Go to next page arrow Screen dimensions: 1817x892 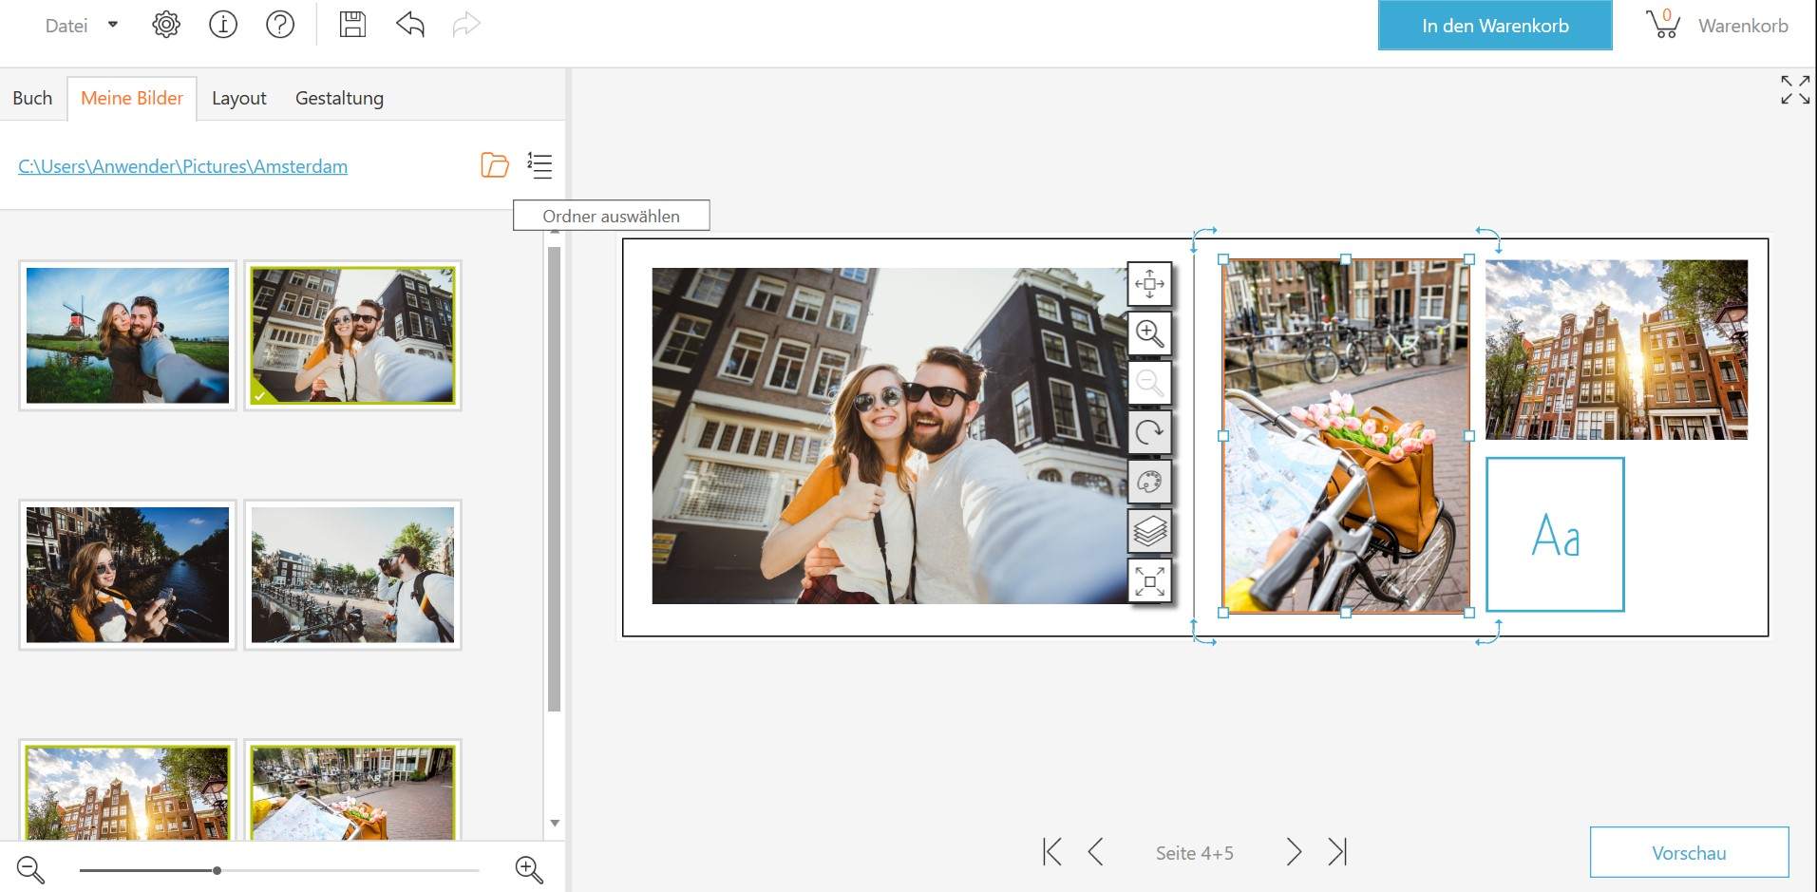pos(1294,852)
